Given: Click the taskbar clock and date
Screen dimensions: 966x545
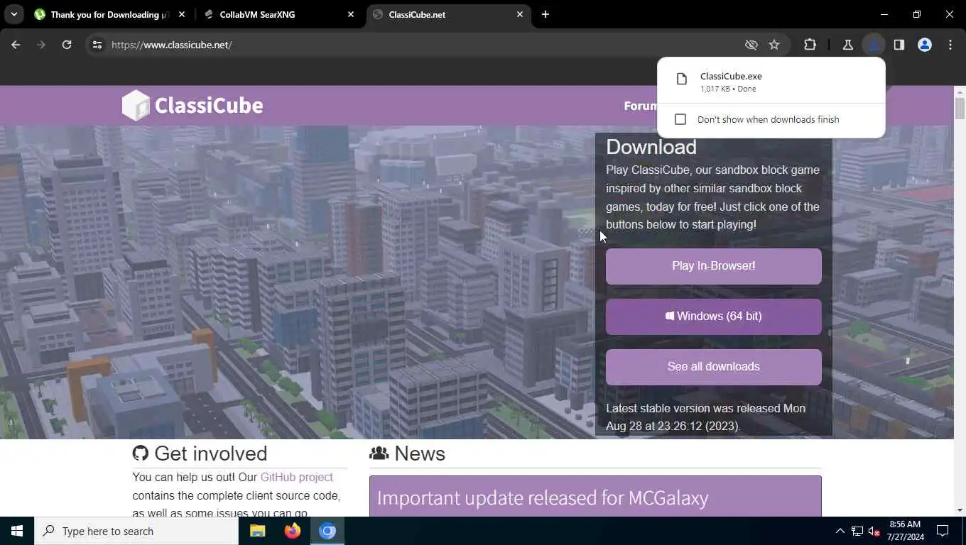Looking at the screenshot, I should (904, 531).
